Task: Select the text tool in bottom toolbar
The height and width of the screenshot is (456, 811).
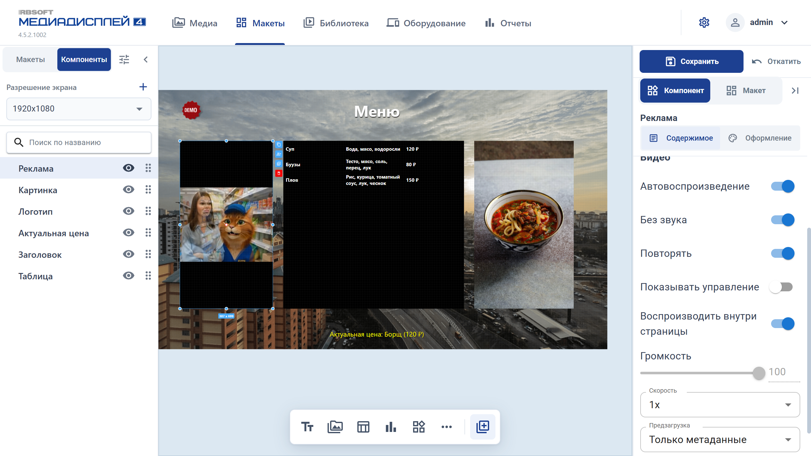Action: tap(307, 427)
